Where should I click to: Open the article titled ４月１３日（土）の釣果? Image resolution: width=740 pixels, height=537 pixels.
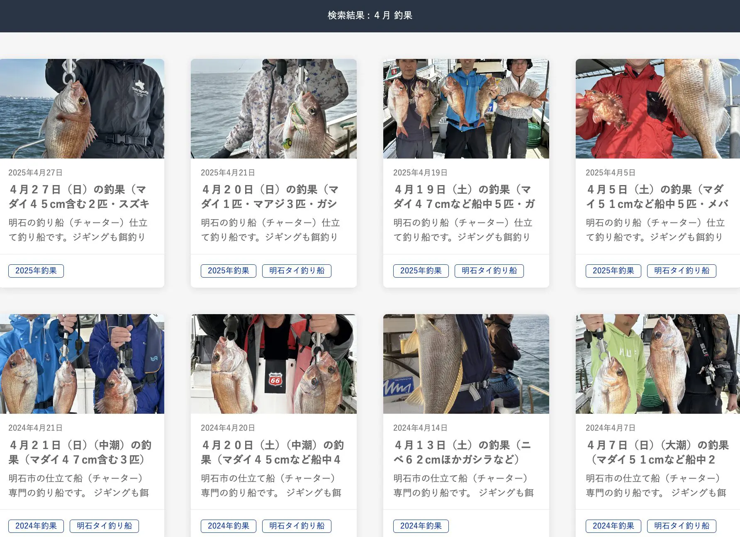click(462, 452)
